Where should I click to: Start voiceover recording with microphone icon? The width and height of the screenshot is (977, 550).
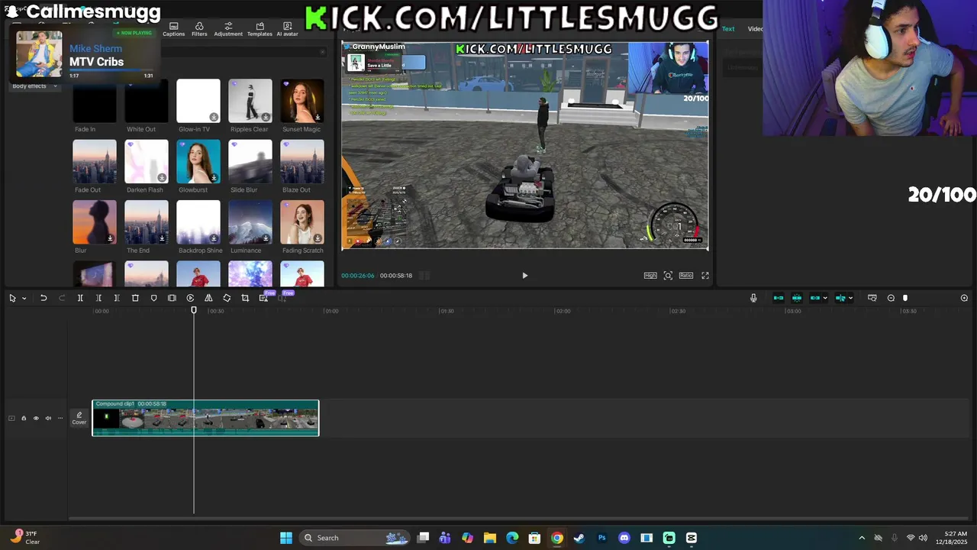[x=753, y=298]
